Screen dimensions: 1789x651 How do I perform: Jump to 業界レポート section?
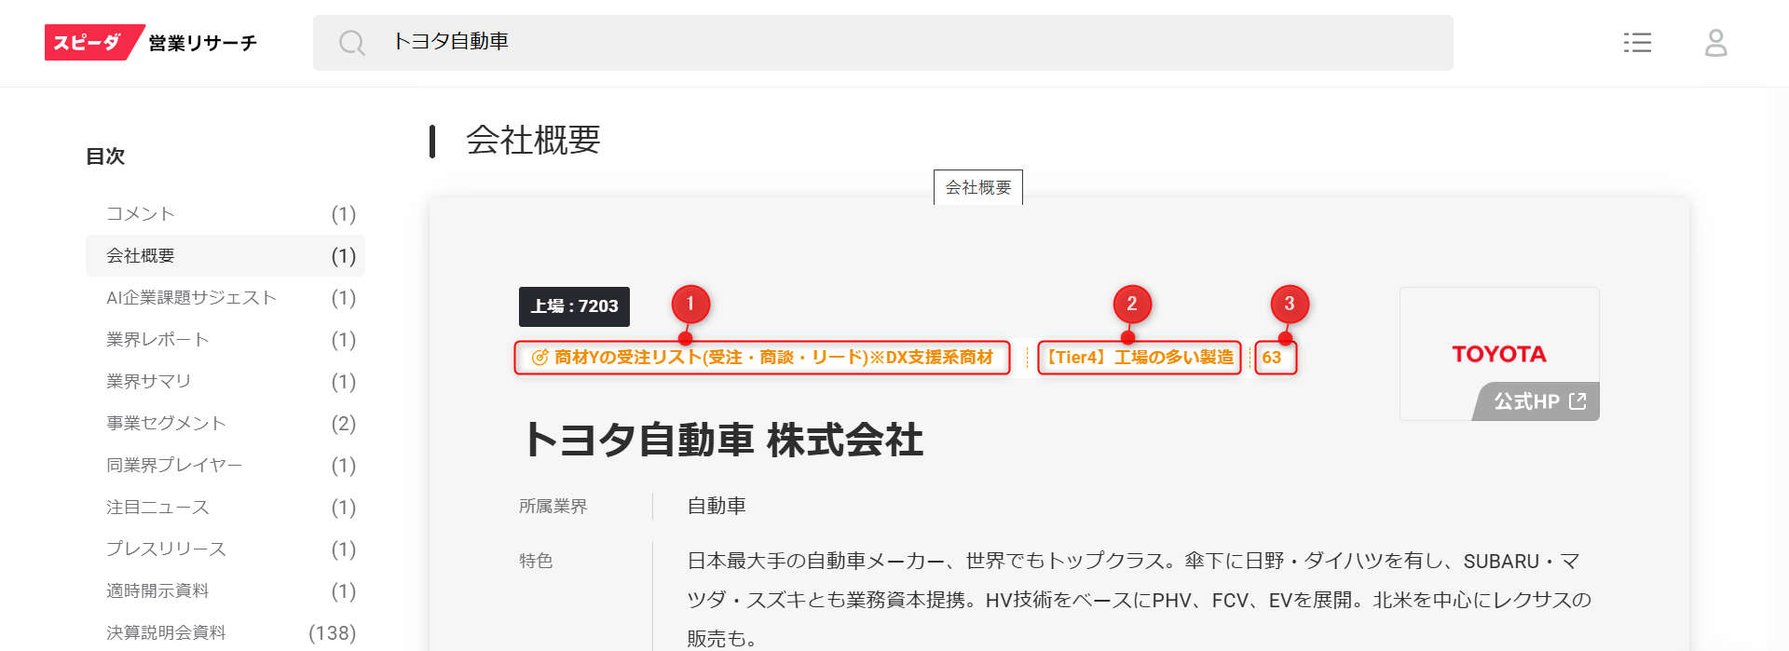click(157, 340)
